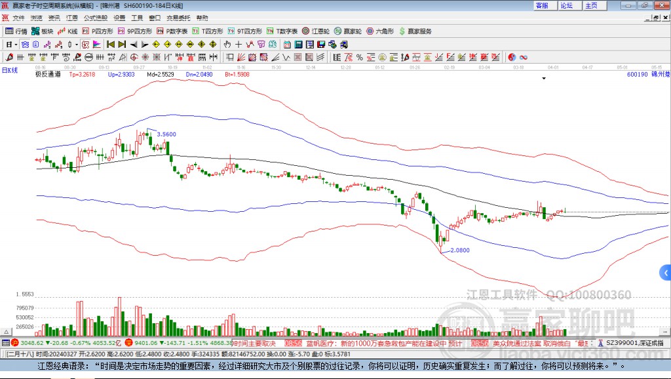Expand the candle style dropdown arrow

coord(77,45)
